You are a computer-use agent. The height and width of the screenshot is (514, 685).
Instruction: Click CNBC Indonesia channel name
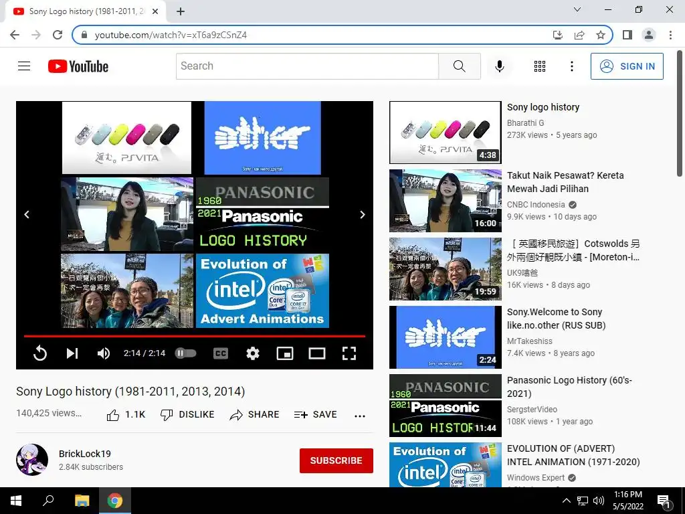(536, 205)
